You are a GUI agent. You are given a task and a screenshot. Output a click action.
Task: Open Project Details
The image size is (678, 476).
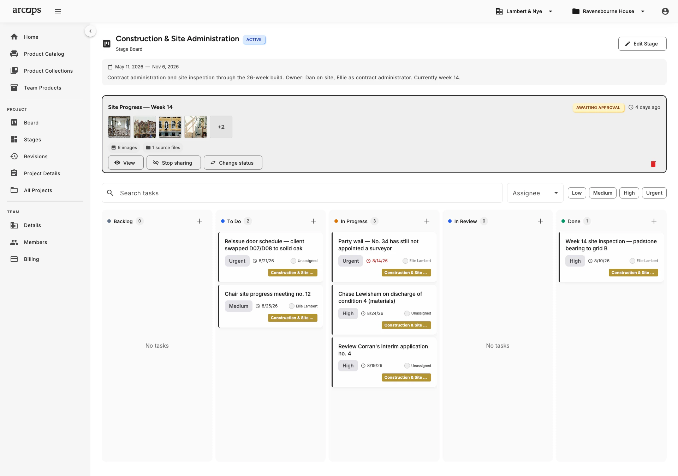45,173
